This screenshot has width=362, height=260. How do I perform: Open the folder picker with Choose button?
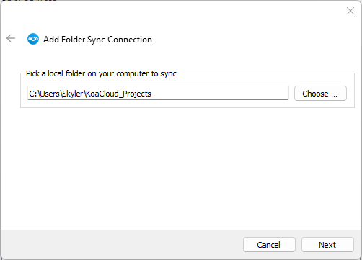pyautogui.click(x=320, y=94)
